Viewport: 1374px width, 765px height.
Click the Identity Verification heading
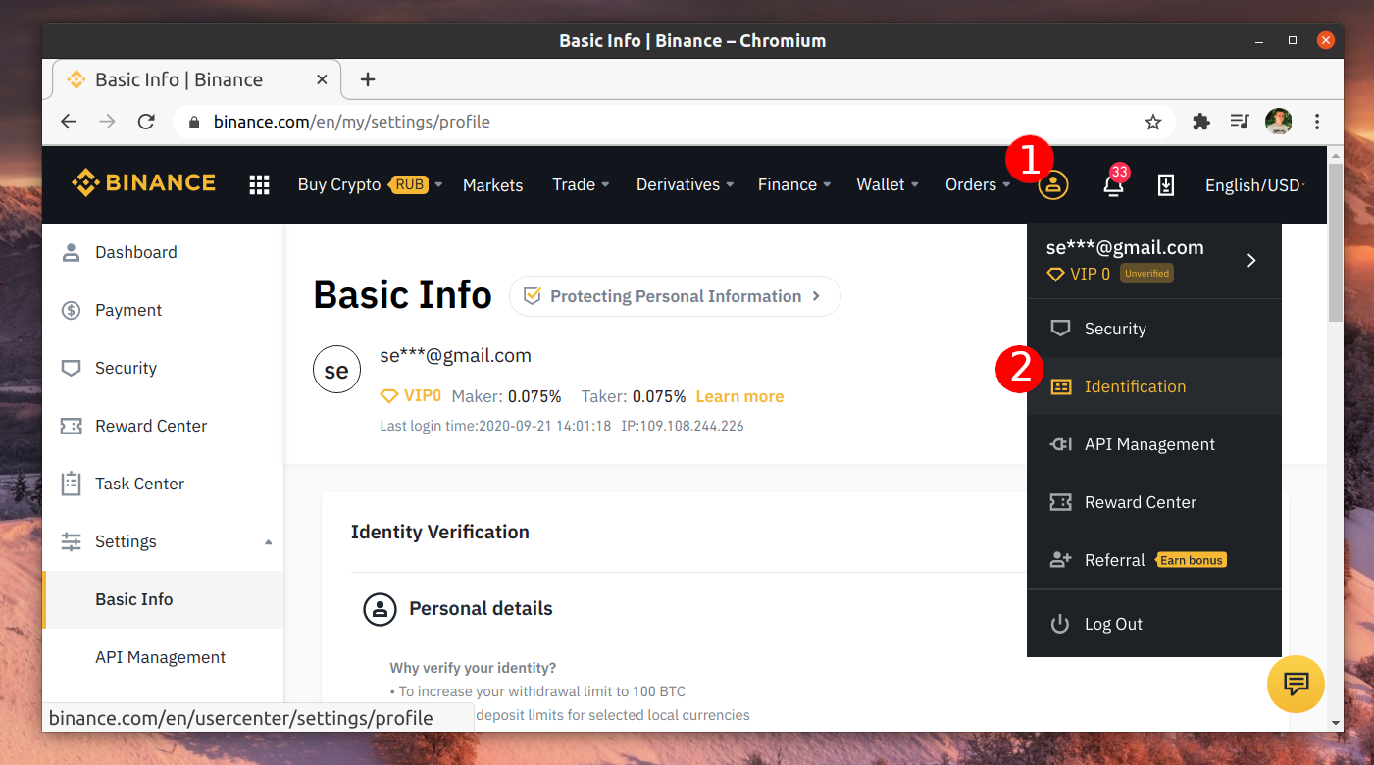[440, 532]
